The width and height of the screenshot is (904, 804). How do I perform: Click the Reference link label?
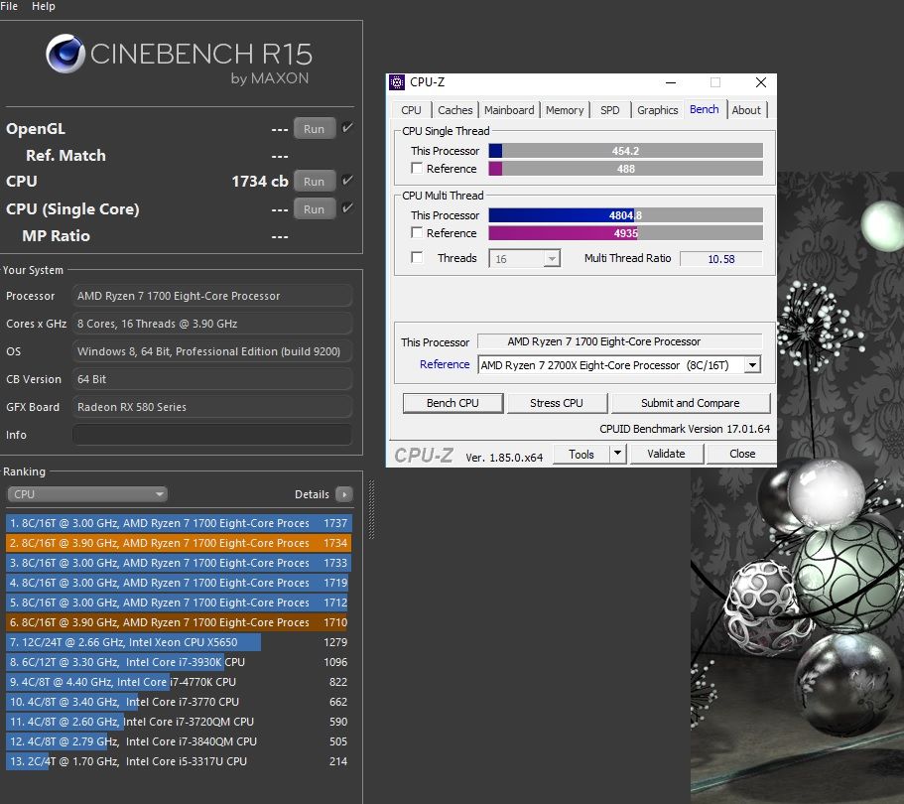coord(445,364)
